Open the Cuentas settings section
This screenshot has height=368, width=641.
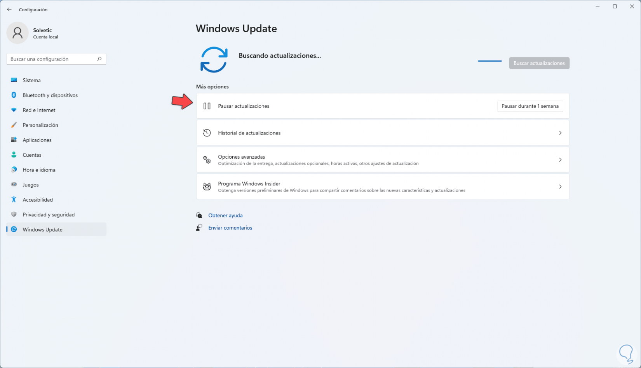point(56,155)
